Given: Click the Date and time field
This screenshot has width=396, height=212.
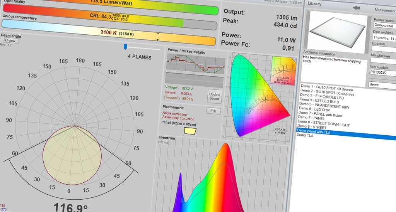Looking at the screenshot, I should (384, 38).
